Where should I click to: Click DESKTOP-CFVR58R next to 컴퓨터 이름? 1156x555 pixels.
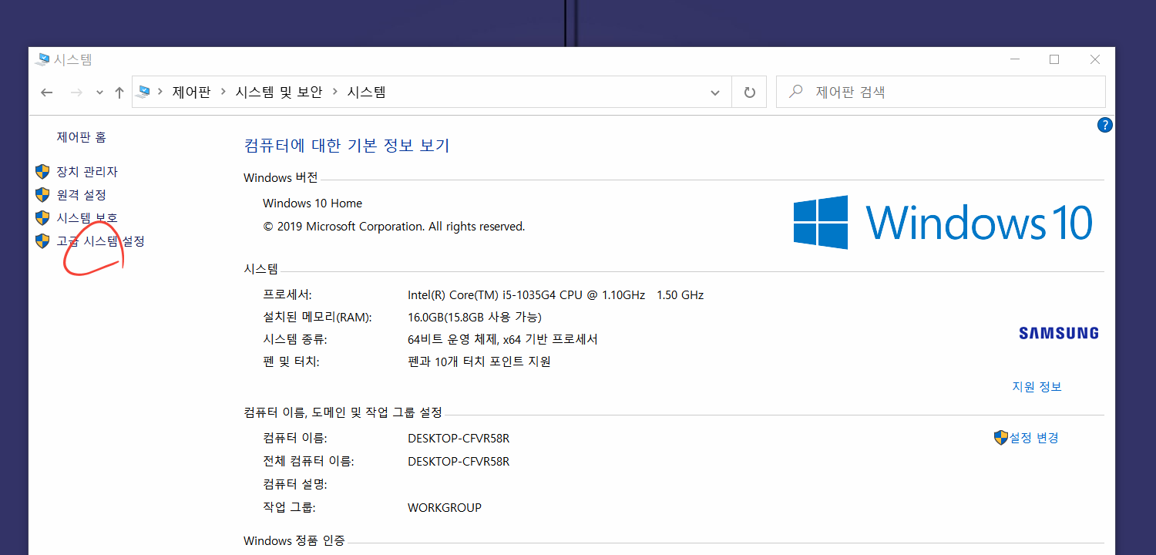(x=459, y=439)
